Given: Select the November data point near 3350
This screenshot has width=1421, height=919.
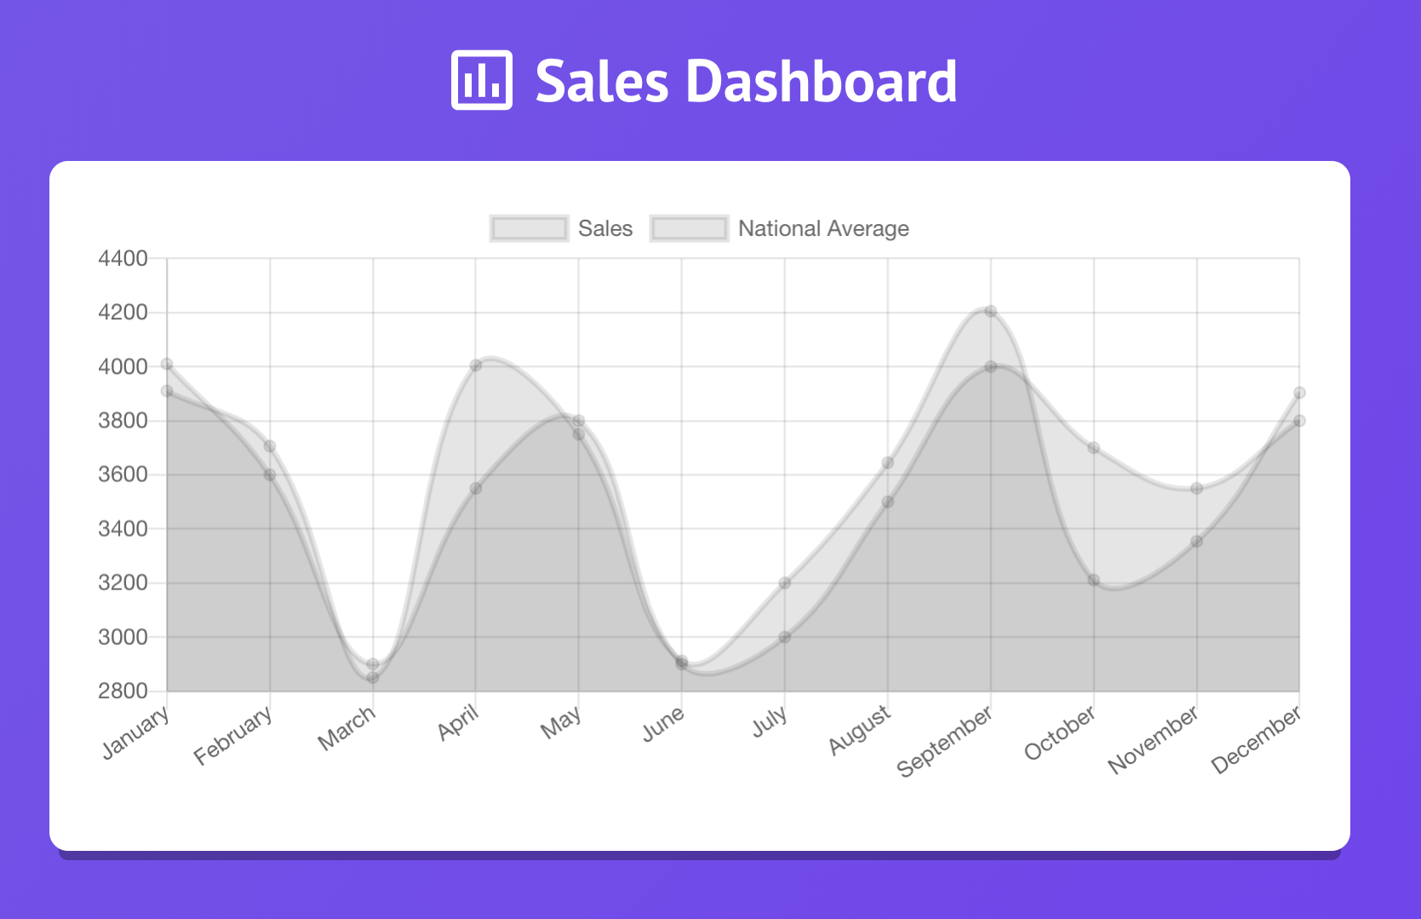Looking at the screenshot, I should 1196,542.
